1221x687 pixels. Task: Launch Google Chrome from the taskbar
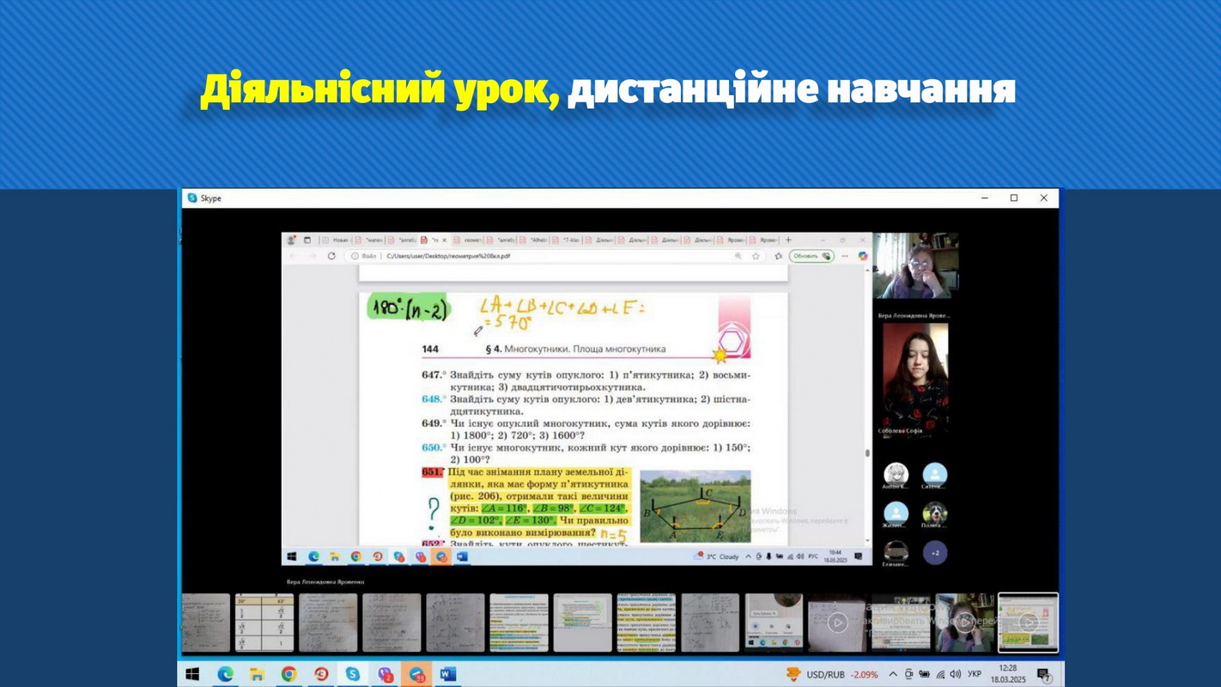pos(289,674)
